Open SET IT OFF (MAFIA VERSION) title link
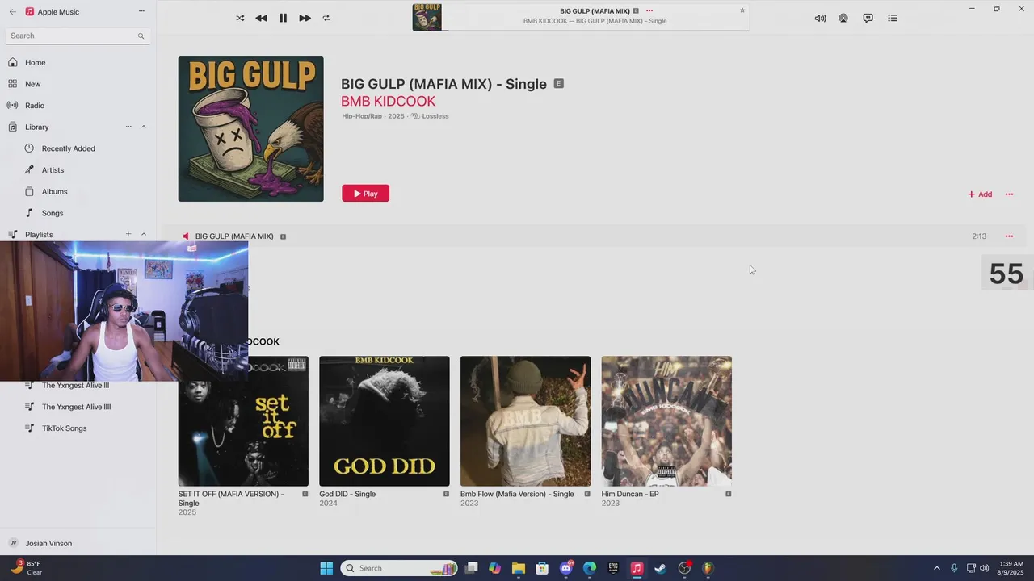 231,499
